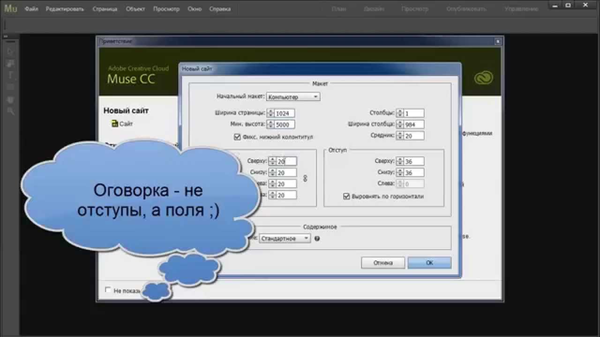The height and width of the screenshot is (337, 600).
Task: Open the Файл menu
Action: [x=31, y=9]
